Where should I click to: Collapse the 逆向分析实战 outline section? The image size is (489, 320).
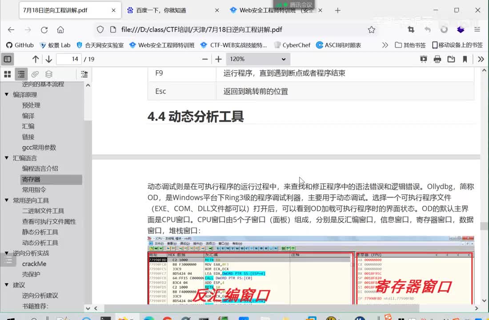point(7,253)
